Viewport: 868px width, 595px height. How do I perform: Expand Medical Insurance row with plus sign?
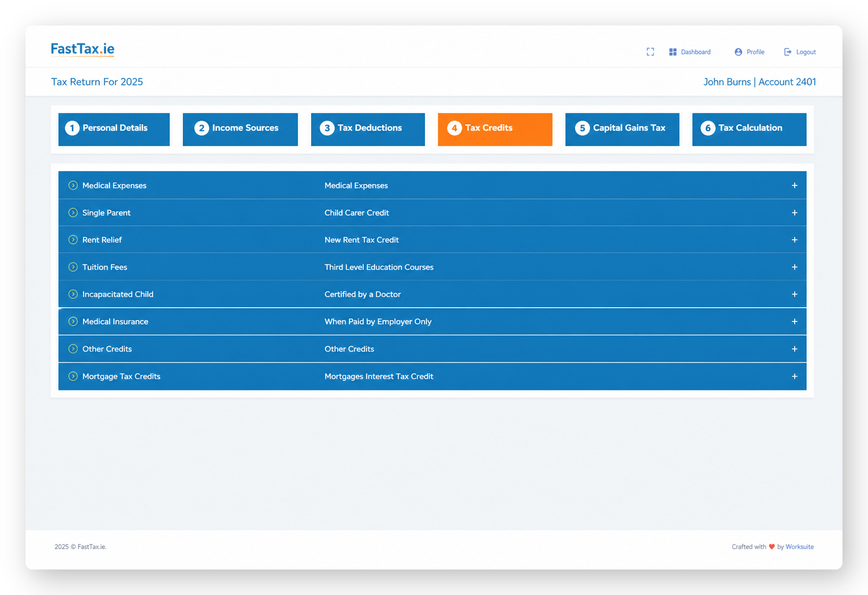click(x=794, y=321)
